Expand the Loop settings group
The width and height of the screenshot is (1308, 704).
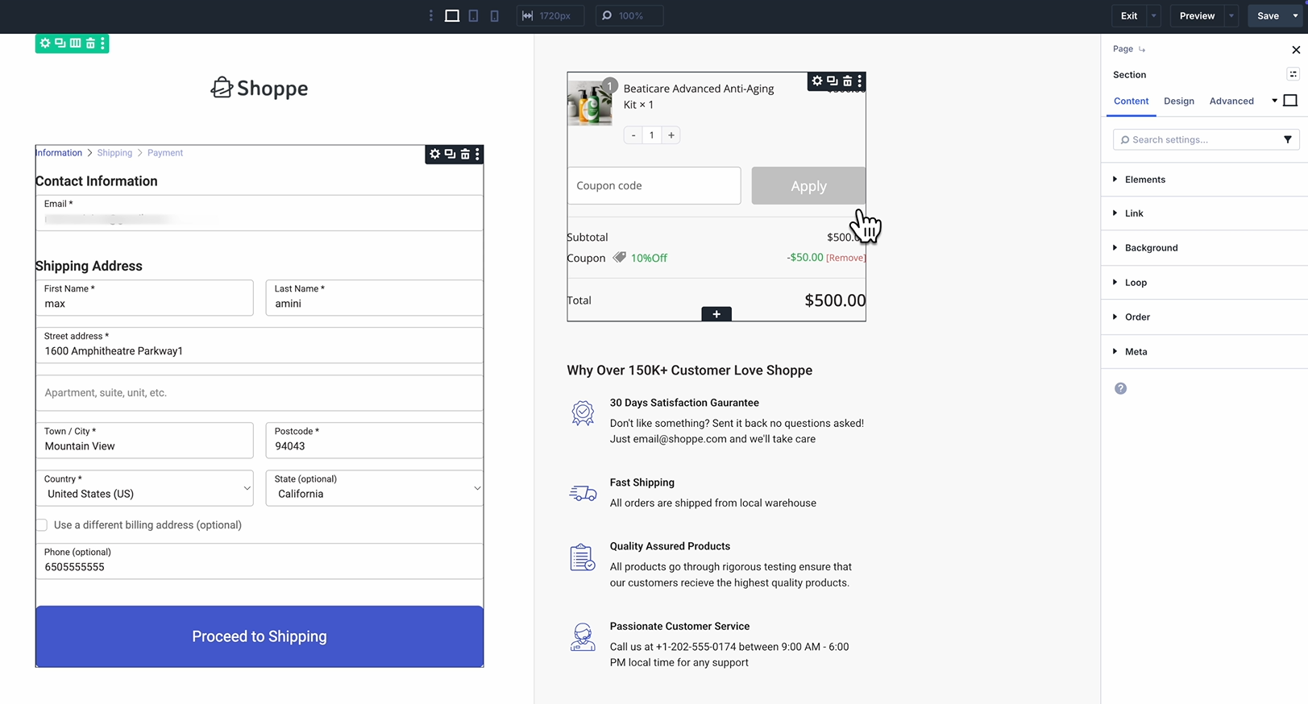click(1204, 283)
